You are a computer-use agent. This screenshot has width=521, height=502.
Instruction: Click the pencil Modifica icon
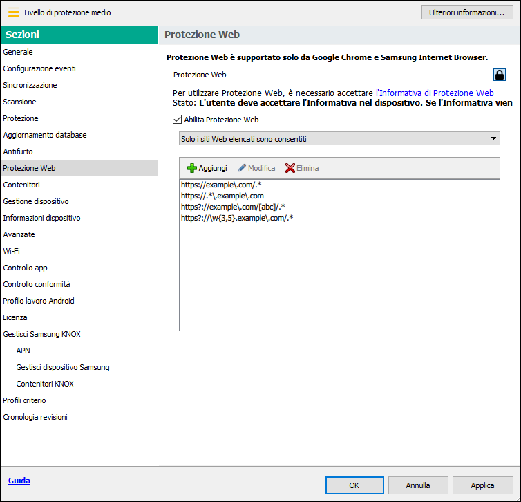(x=242, y=168)
